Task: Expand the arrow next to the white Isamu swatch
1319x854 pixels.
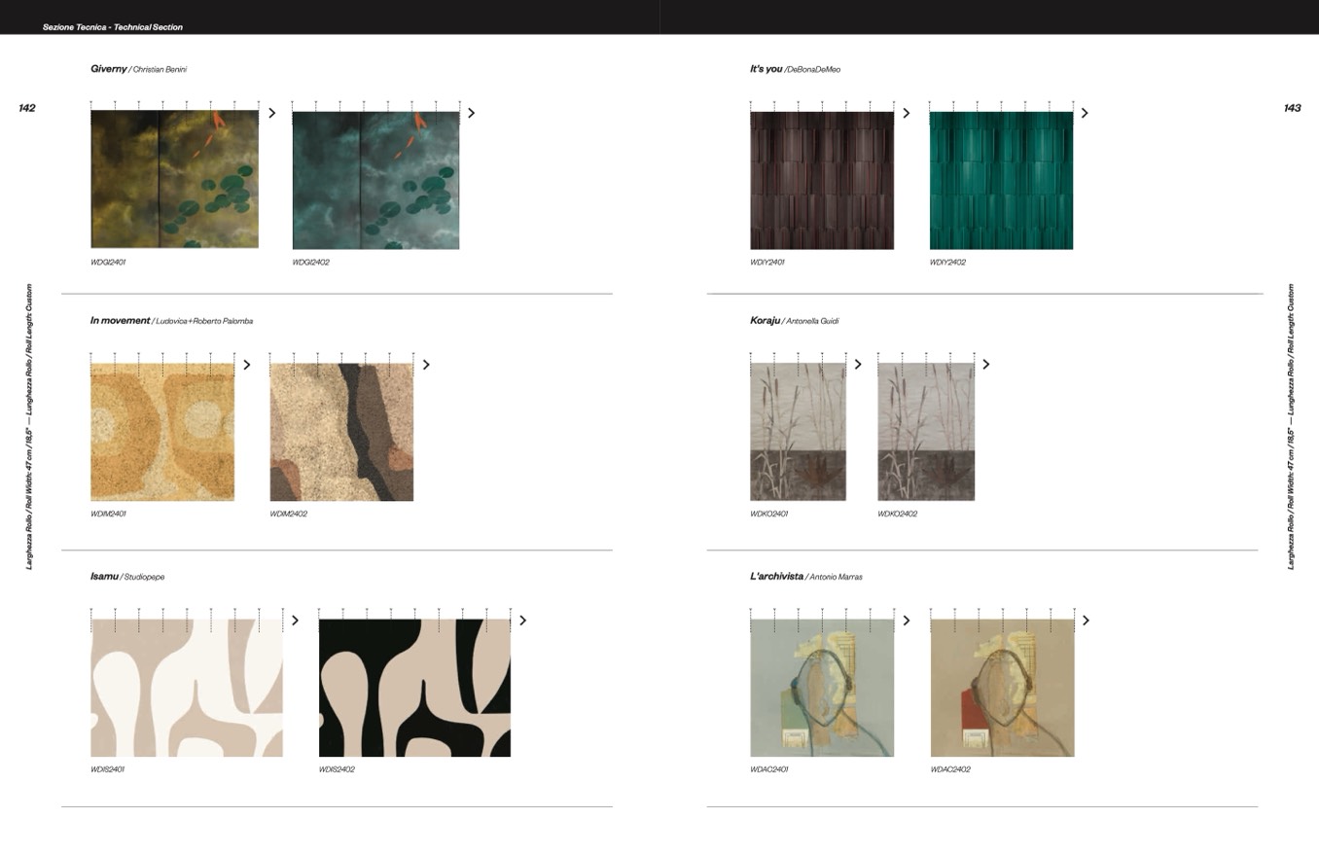Action: pos(296,621)
